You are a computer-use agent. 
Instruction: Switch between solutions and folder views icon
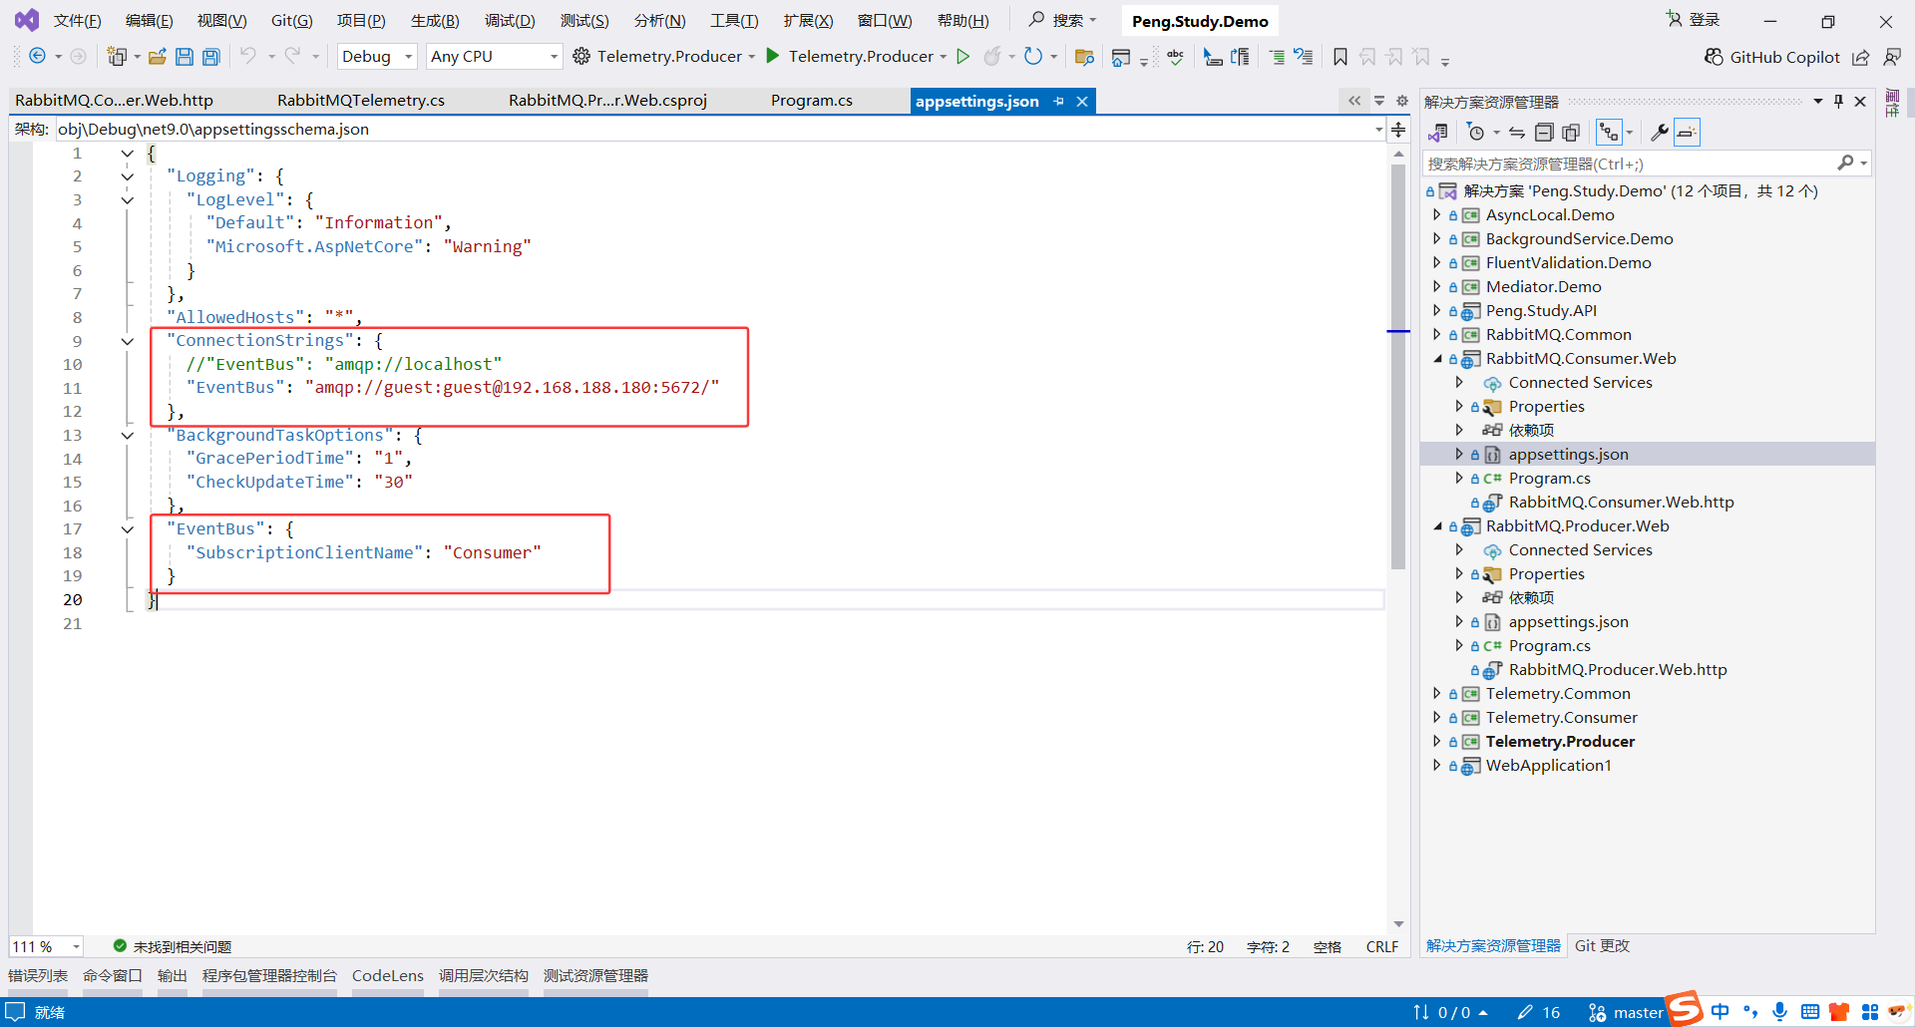[x=1438, y=133]
